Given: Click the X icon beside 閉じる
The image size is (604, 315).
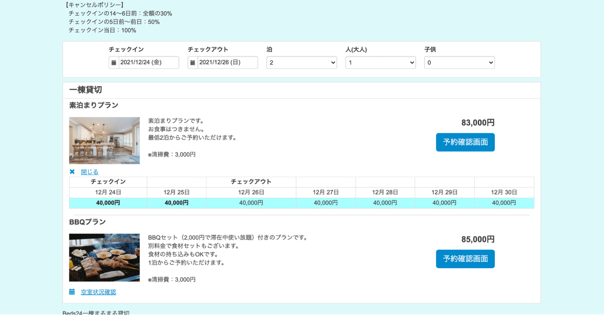Looking at the screenshot, I should [72, 172].
